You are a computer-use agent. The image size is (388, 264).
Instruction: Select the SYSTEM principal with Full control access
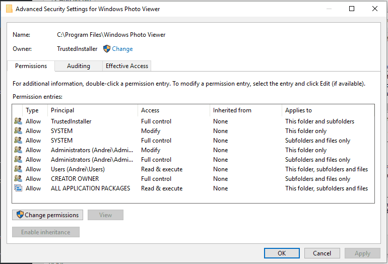point(61,141)
